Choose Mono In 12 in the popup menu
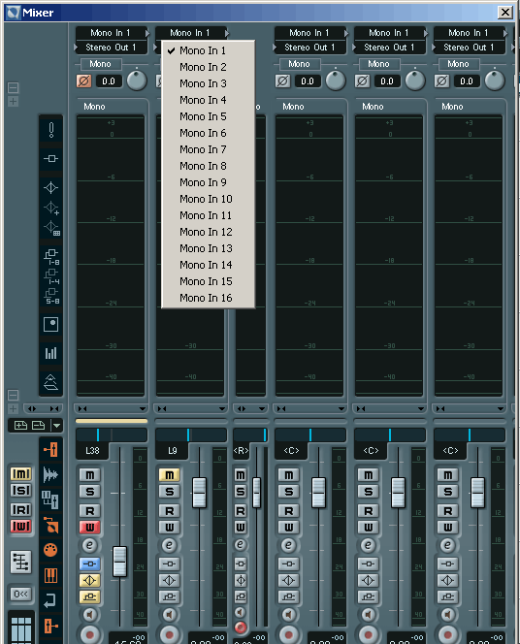The image size is (520, 644). (208, 232)
